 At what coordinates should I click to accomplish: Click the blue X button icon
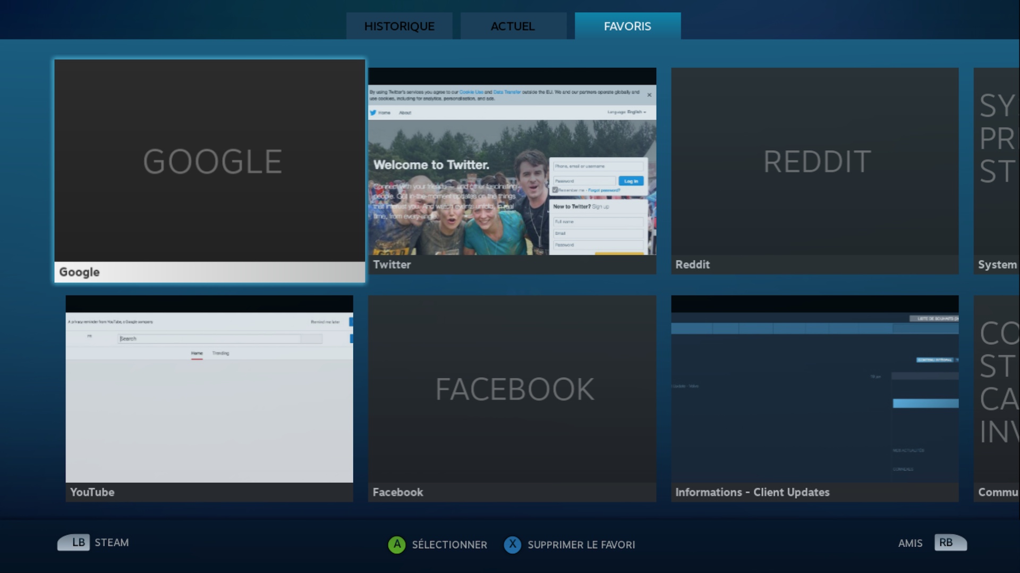pos(513,544)
